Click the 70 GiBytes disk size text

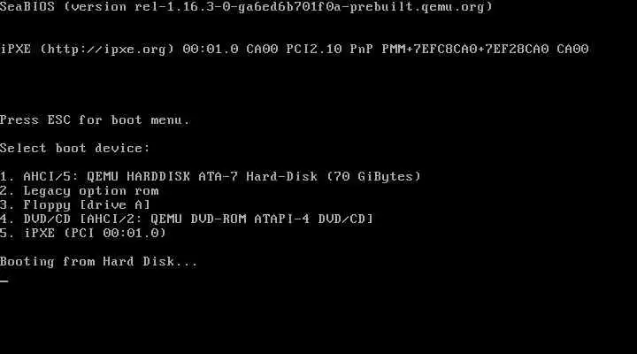point(373,176)
